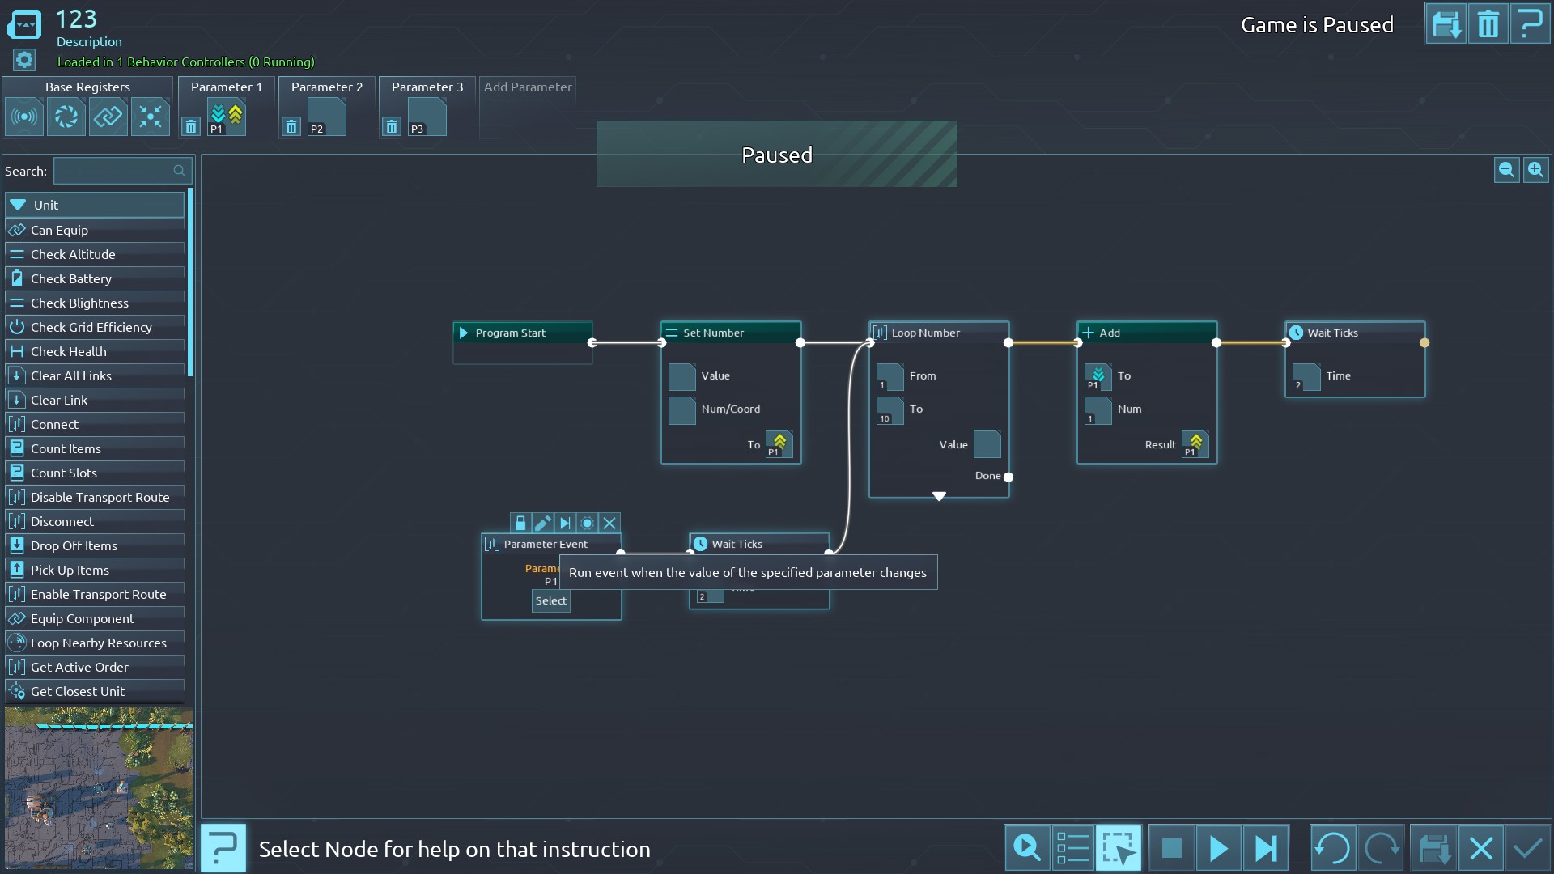The height and width of the screenshot is (874, 1554).
Task: Click the undo arrow icon
Action: coord(1332,848)
